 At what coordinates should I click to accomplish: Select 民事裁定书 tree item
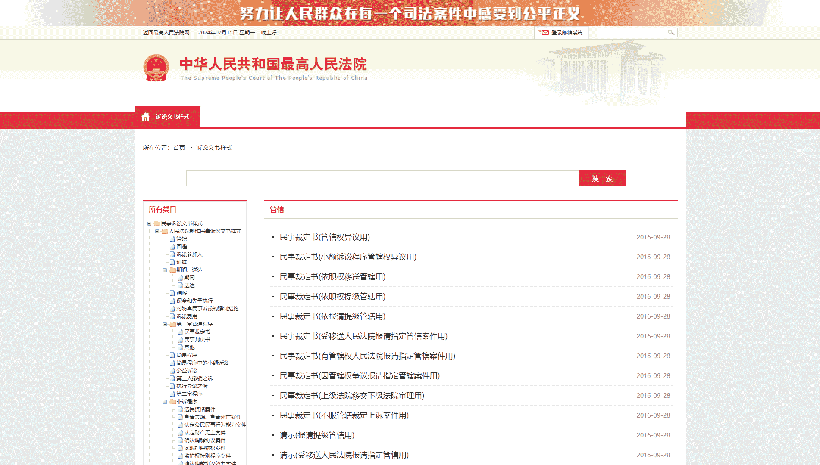click(197, 332)
